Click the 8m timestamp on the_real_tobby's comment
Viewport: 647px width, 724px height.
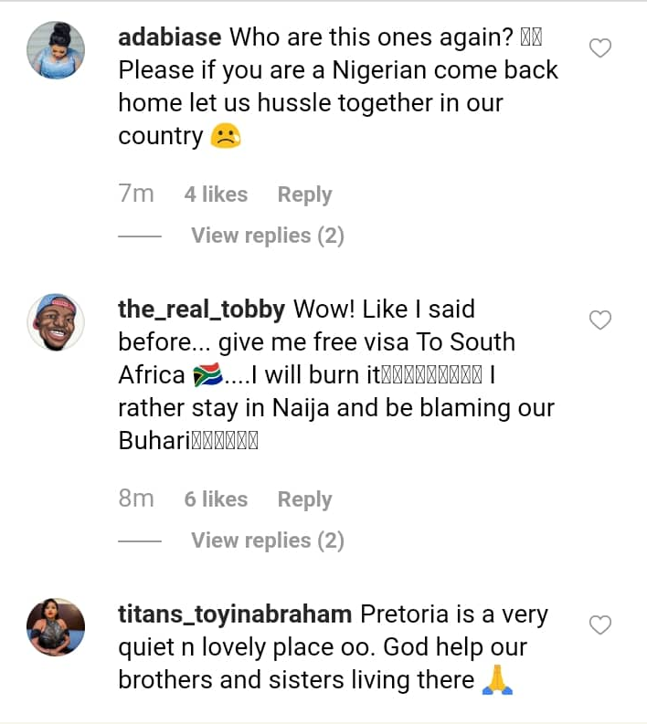pyautogui.click(x=136, y=499)
